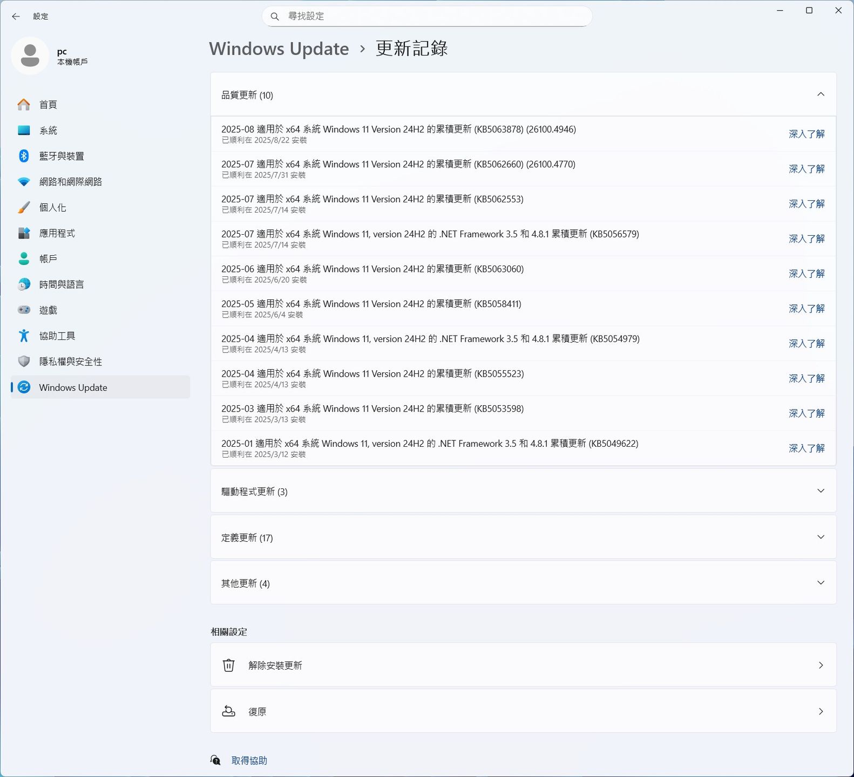The width and height of the screenshot is (854, 777).
Task: Click the globe clock icon for 時間與語言
Action: (x=24, y=284)
